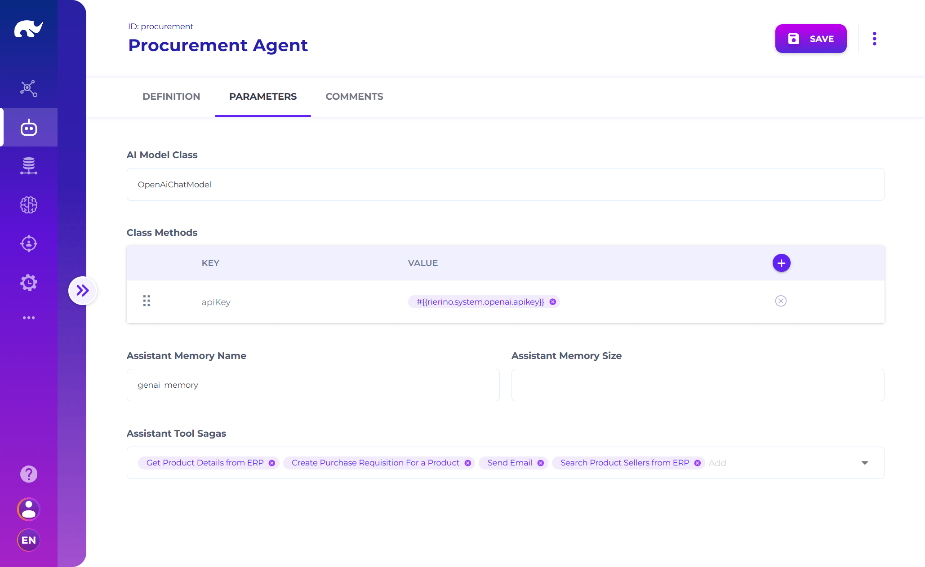This screenshot has width=925, height=567.
Task: Click the gear clock scheduler icon
Action: [x=29, y=283]
